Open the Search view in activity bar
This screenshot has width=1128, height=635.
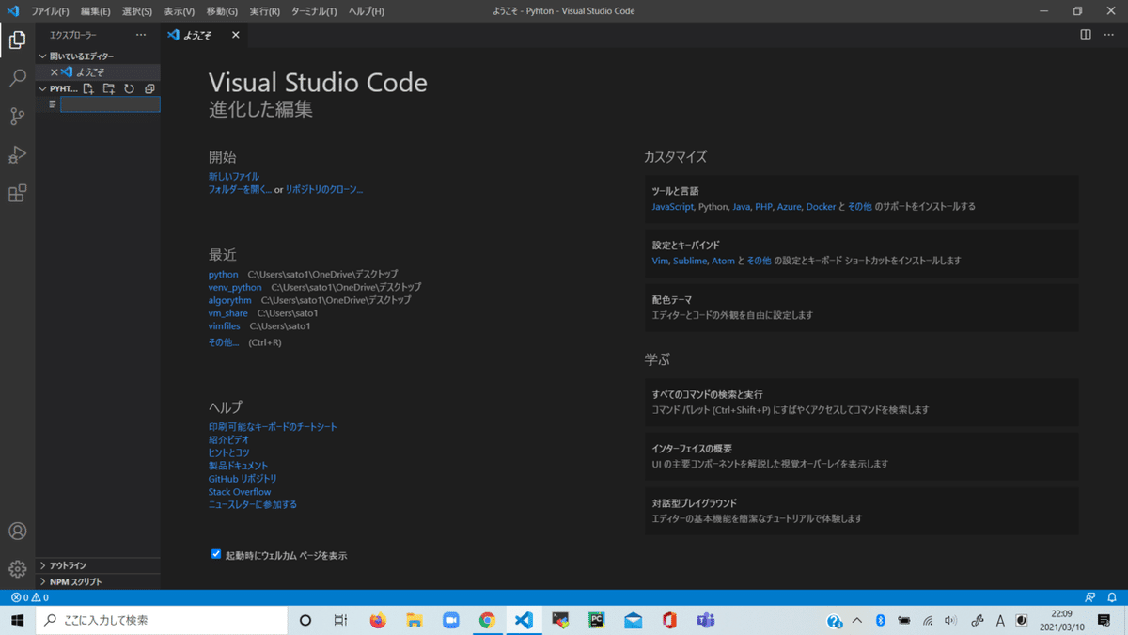coord(17,78)
